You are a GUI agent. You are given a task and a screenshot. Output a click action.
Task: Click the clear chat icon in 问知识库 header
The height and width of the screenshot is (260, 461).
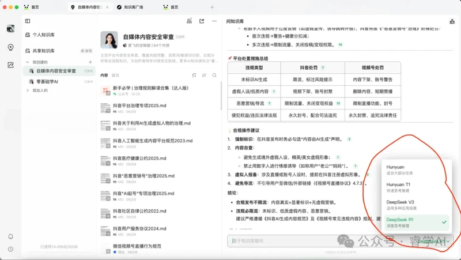point(452,21)
